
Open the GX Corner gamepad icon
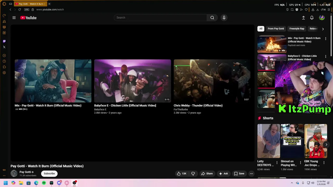tap(10, 4)
